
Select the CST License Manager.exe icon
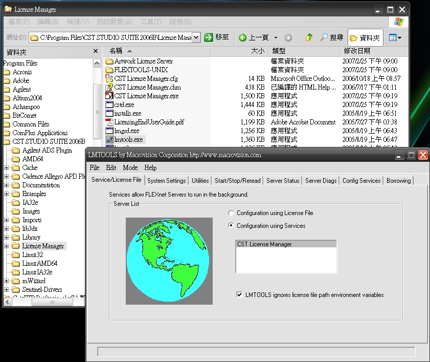(109, 96)
